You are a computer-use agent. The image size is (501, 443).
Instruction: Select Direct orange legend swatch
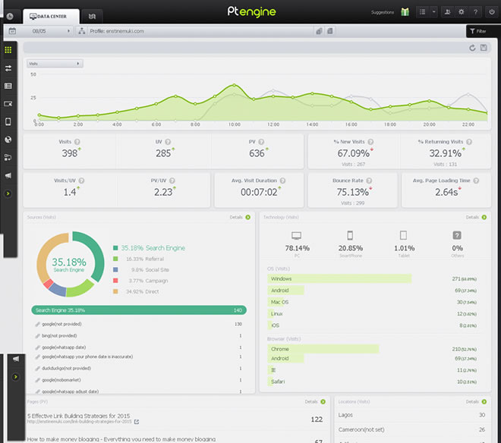click(x=115, y=291)
